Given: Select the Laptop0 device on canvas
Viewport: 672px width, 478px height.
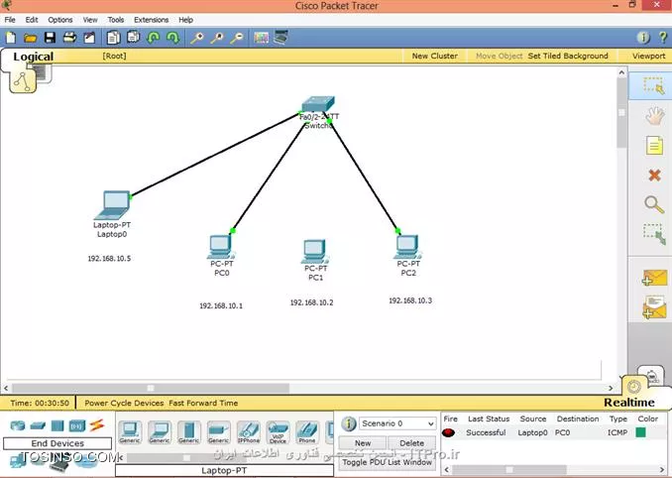Looking at the screenshot, I should [x=112, y=205].
